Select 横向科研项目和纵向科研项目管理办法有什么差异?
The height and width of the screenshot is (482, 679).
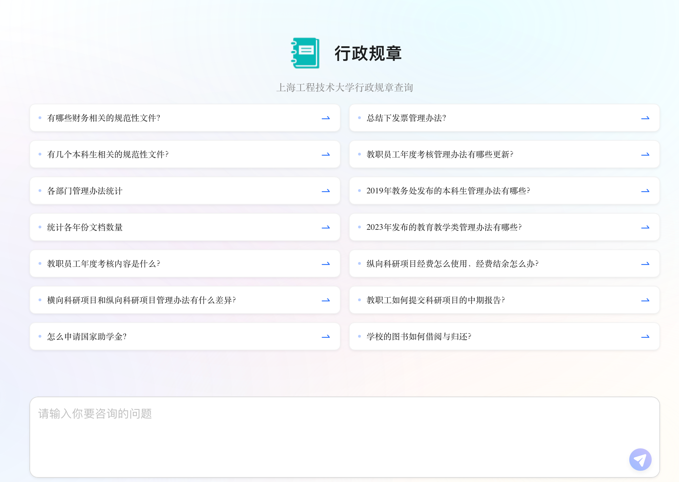(185, 300)
